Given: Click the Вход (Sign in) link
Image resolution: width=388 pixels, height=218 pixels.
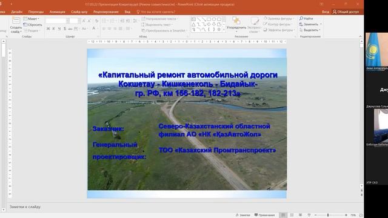Looking at the screenshot, I should click(x=326, y=12).
